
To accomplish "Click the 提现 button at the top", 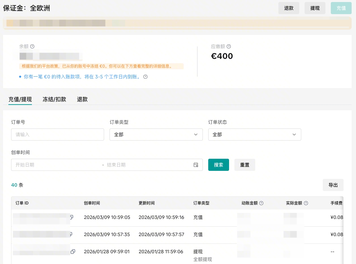I will tap(315, 8).
